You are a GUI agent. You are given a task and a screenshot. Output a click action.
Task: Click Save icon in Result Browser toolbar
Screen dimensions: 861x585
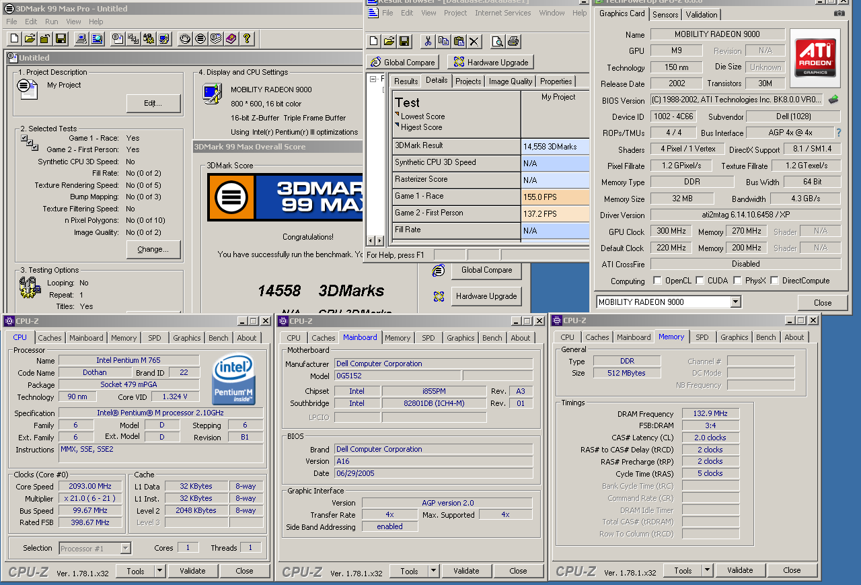(404, 42)
